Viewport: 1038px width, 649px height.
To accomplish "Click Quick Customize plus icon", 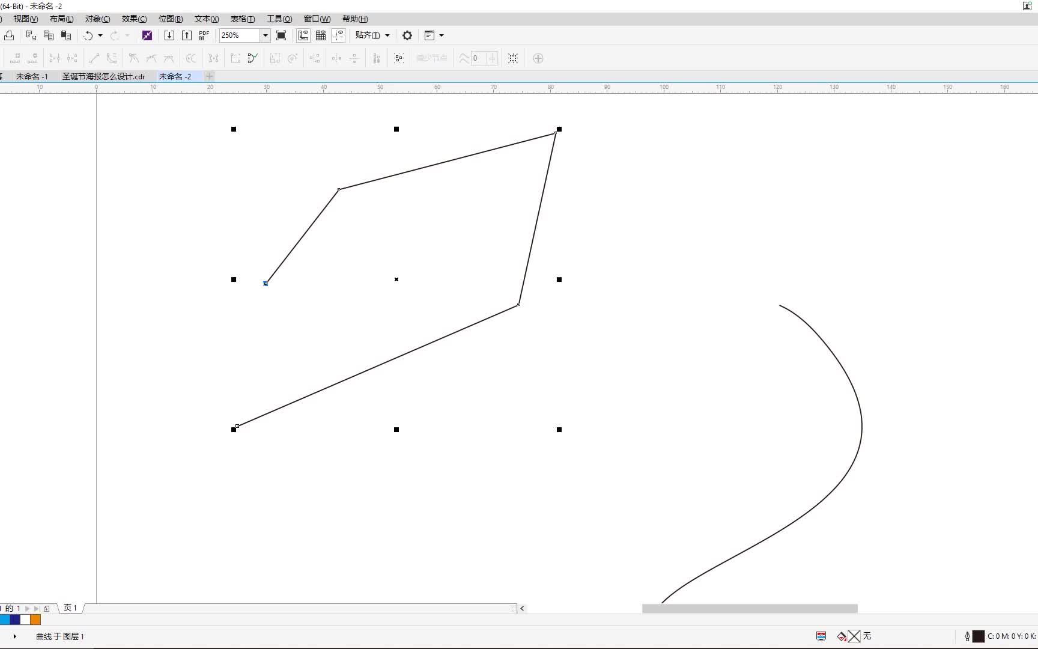I will [x=538, y=58].
